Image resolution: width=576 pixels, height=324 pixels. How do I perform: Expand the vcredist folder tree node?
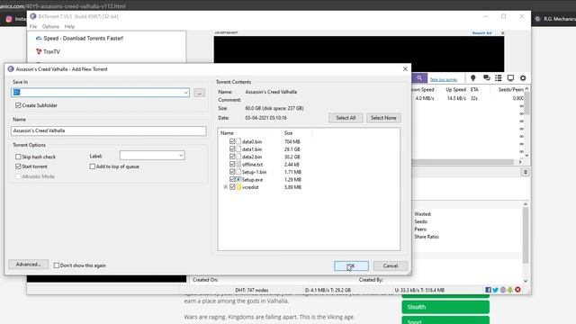[x=226, y=187]
